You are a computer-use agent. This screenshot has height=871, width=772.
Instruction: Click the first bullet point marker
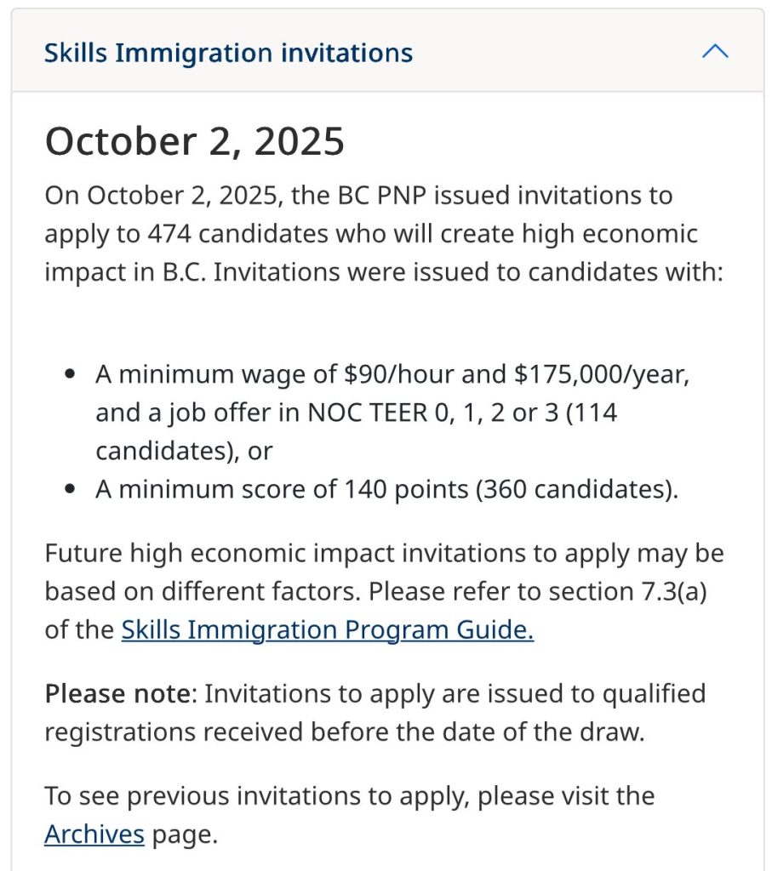pyautogui.click(x=71, y=374)
